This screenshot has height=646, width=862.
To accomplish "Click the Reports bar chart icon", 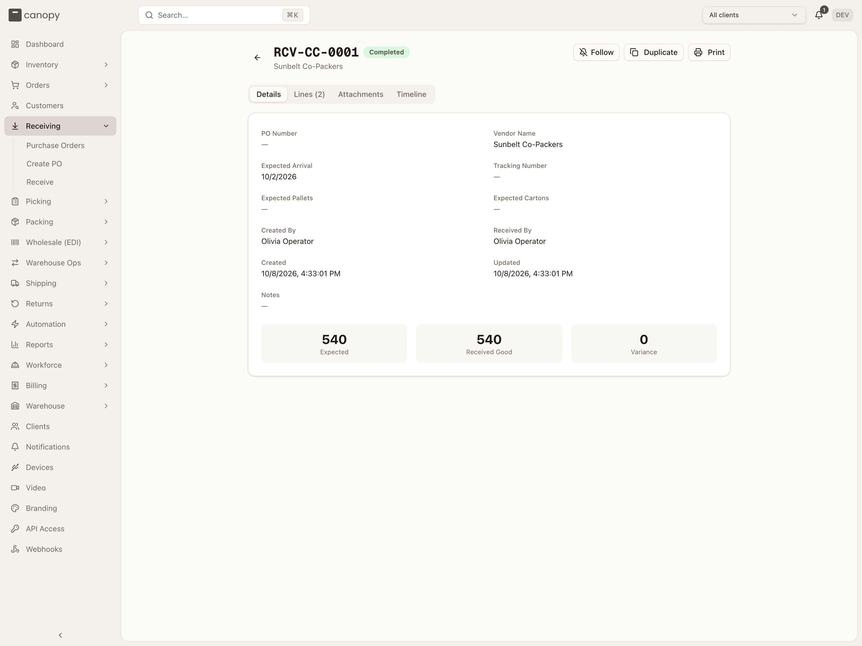I will tap(15, 345).
